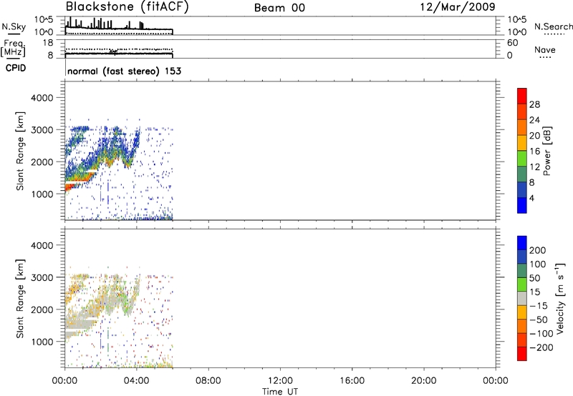Click 'normal (fast stereo) 153' text
The height and width of the screenshot is (396, 573).
coord(124,71)
